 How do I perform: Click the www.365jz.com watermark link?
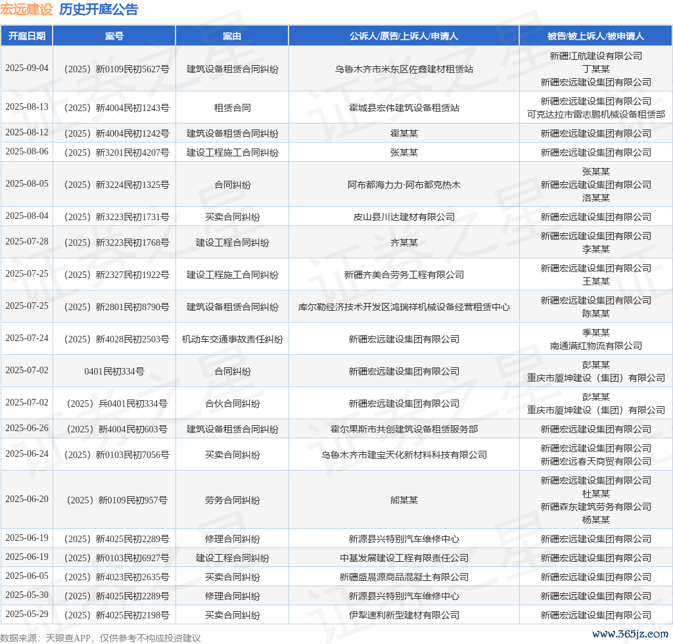[630, 634]
